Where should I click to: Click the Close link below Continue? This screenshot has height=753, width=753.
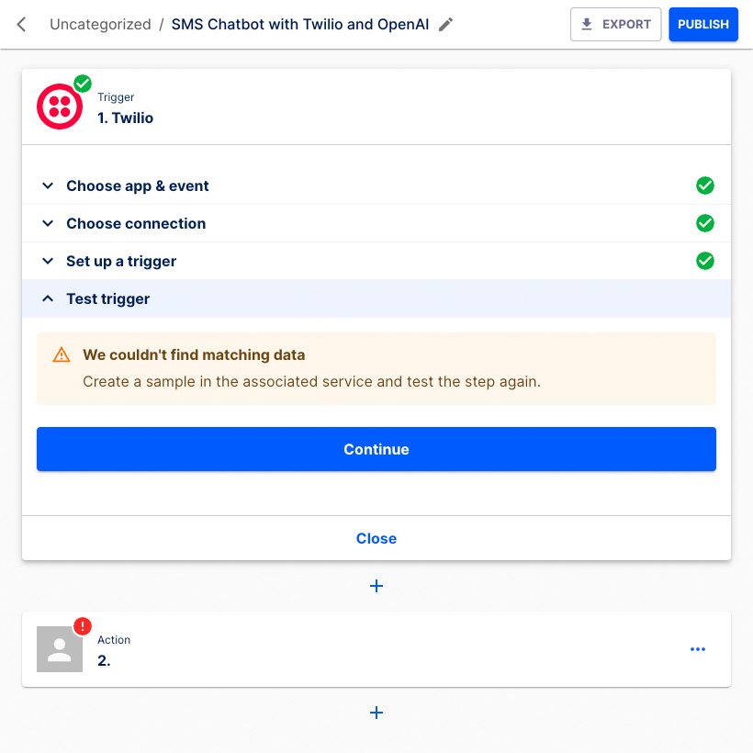(376, 538)
